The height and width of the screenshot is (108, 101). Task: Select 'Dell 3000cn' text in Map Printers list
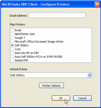click(22, 45)
